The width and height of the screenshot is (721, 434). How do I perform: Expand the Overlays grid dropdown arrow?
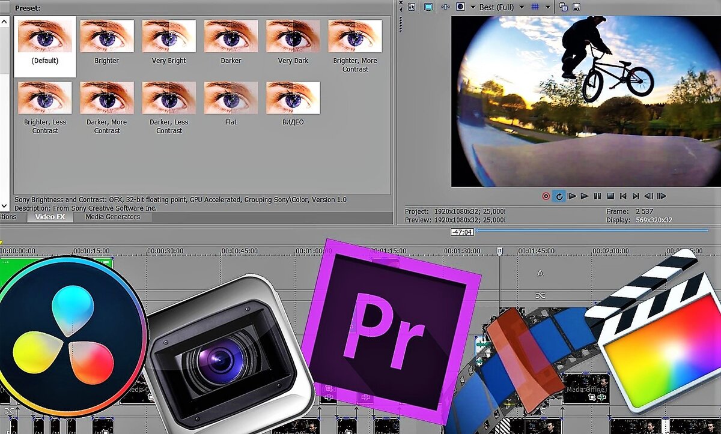pos(547,7)
